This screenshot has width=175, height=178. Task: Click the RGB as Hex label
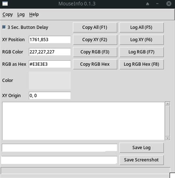(14, 64)
